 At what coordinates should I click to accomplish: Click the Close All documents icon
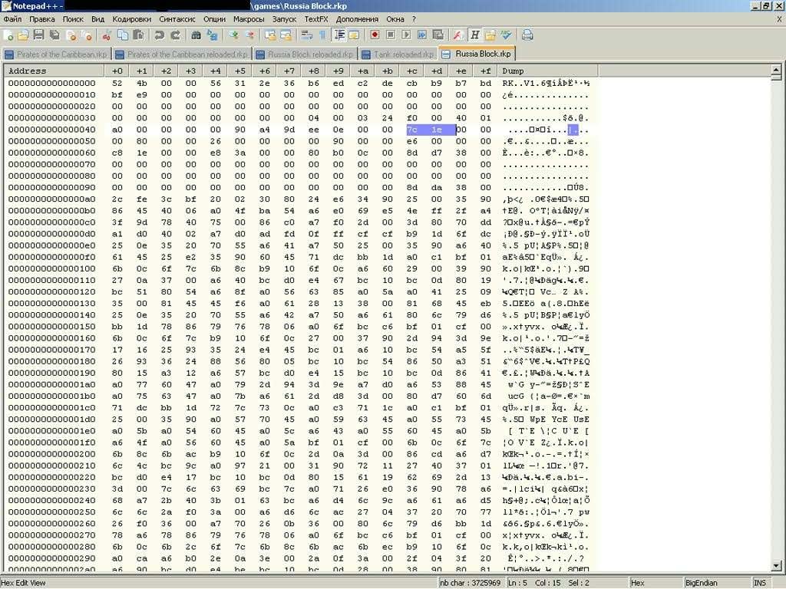88,35
